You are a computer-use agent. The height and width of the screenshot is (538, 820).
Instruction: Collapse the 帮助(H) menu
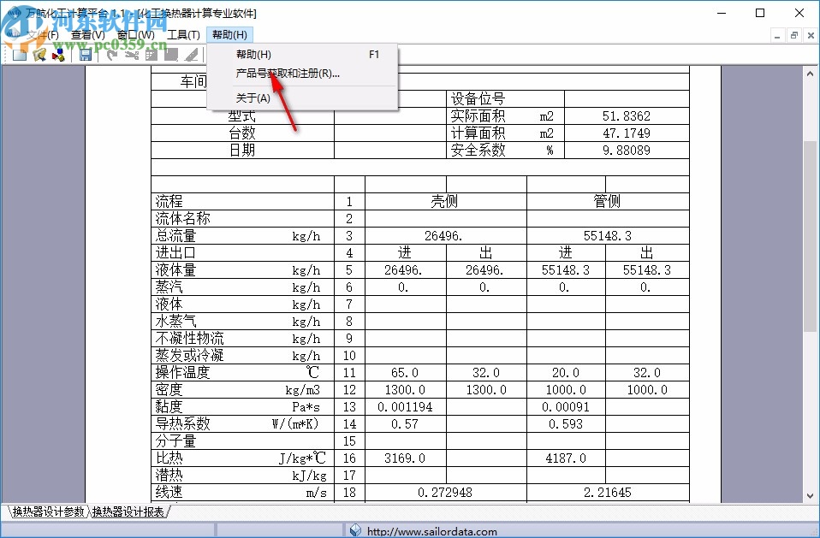[229, 35]
